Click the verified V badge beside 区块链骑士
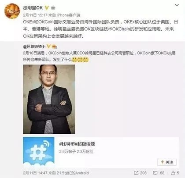The width and height of the screenshot is (185, 178). [48, 46]
